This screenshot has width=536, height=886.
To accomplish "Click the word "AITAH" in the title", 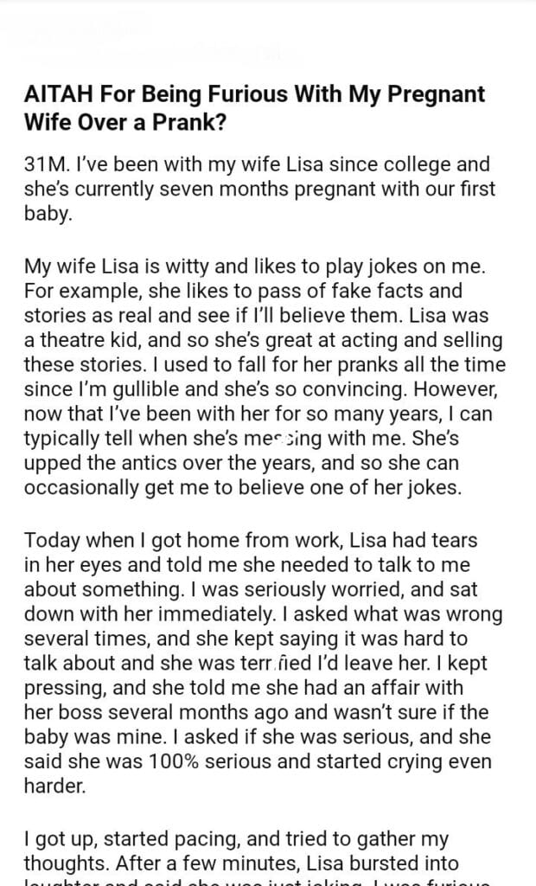I will [55, 93].
